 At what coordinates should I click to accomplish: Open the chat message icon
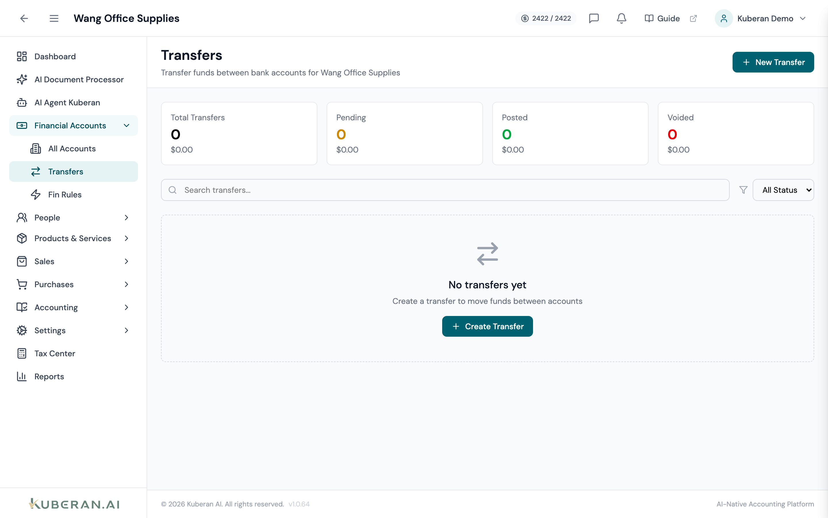[594, 18]
